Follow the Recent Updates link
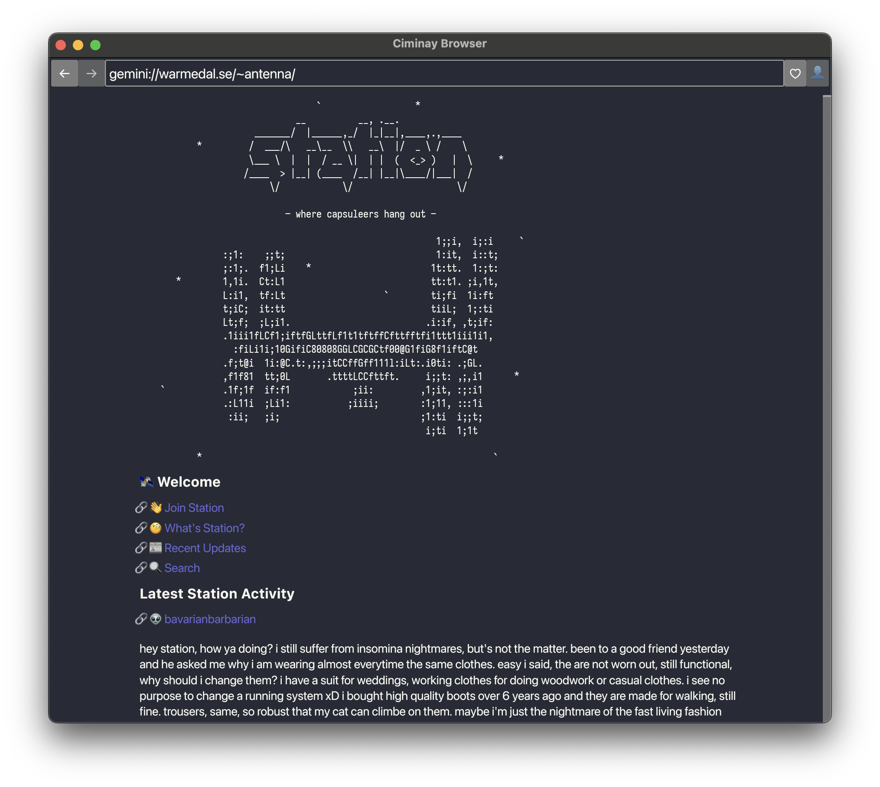Image resolution: width=880 pixels, height=787 pixels. [205, 548]
